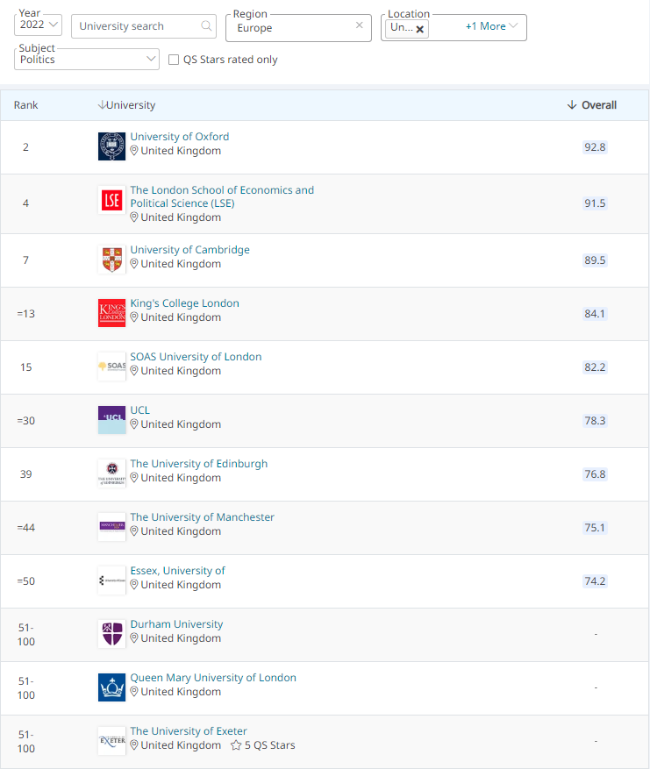Click the LSE logo thumbnail
The width and height of the screenshot is (650, 769).
point(112,200)
